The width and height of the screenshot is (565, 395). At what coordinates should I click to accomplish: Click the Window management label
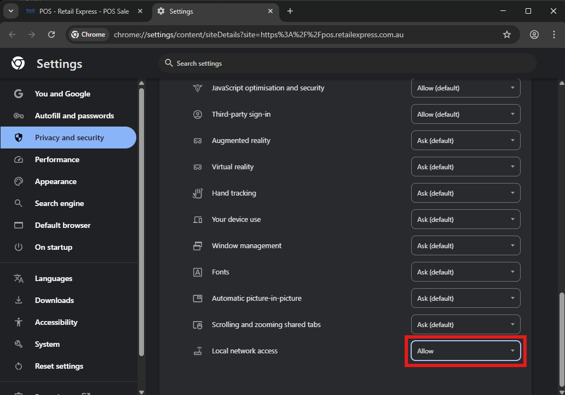[x=246, y=246]
